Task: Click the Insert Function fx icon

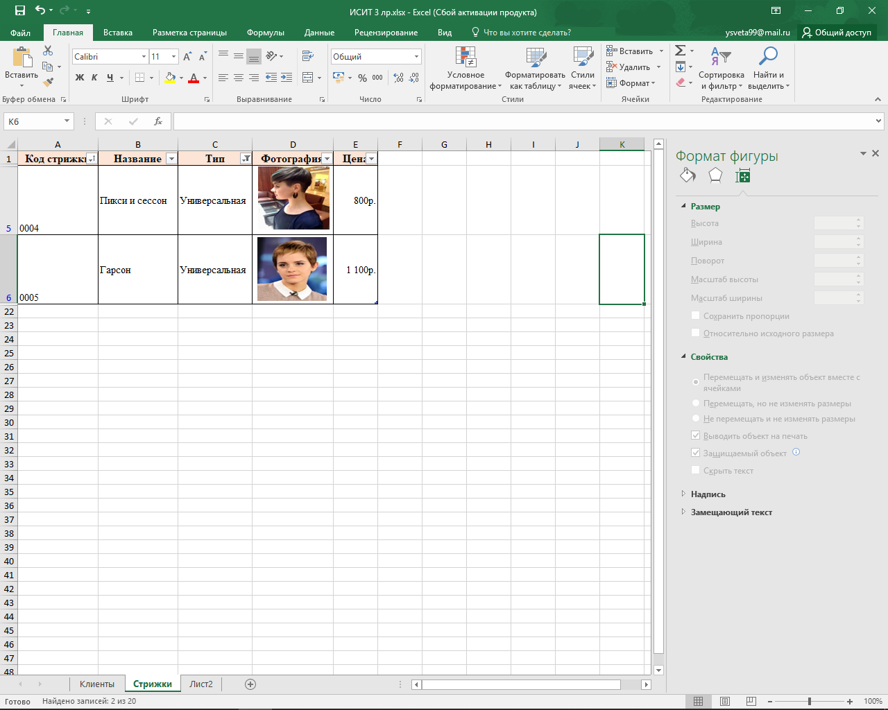Action: [158, 121]
